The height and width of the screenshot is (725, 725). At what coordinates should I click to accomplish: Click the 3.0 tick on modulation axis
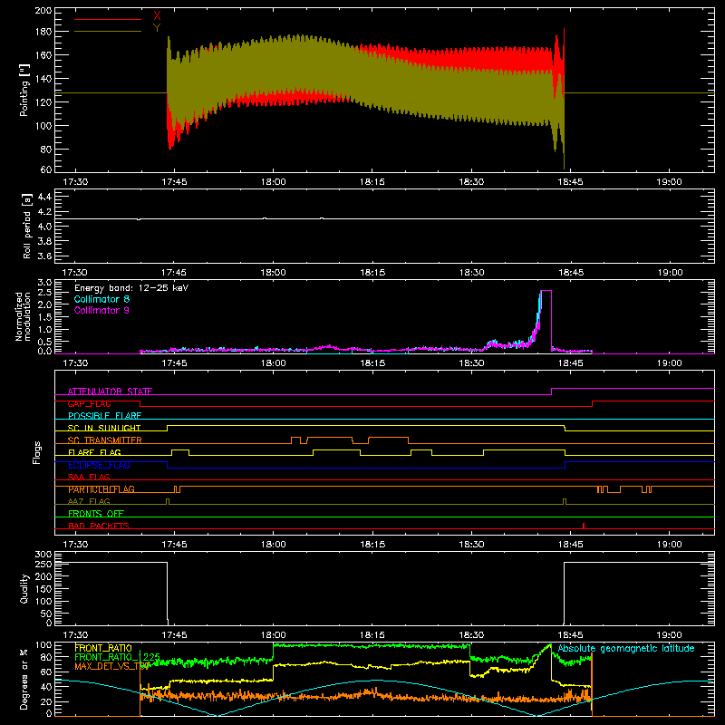click(x=44, y=283)
